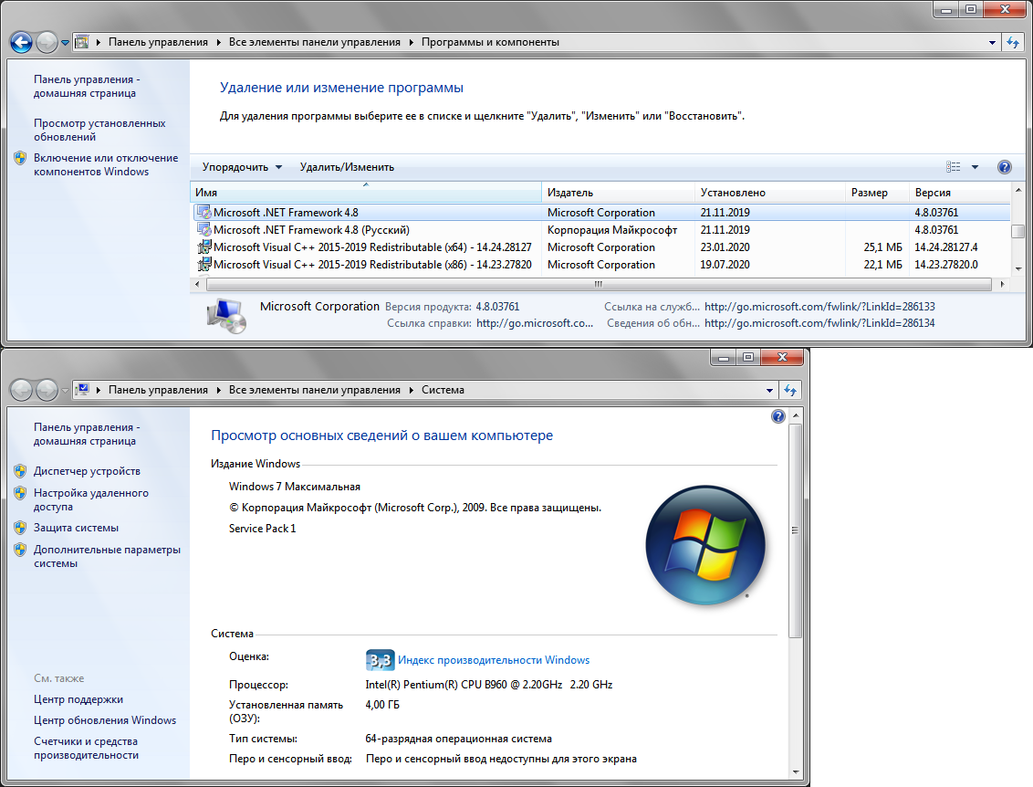Click the 3,3 performance rating badge

tap(379, 660)
